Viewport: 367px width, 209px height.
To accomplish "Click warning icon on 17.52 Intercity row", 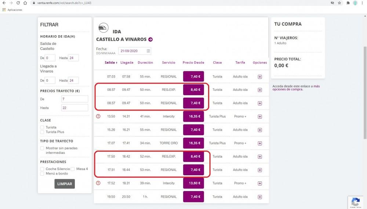I will (x=98, y=183).
